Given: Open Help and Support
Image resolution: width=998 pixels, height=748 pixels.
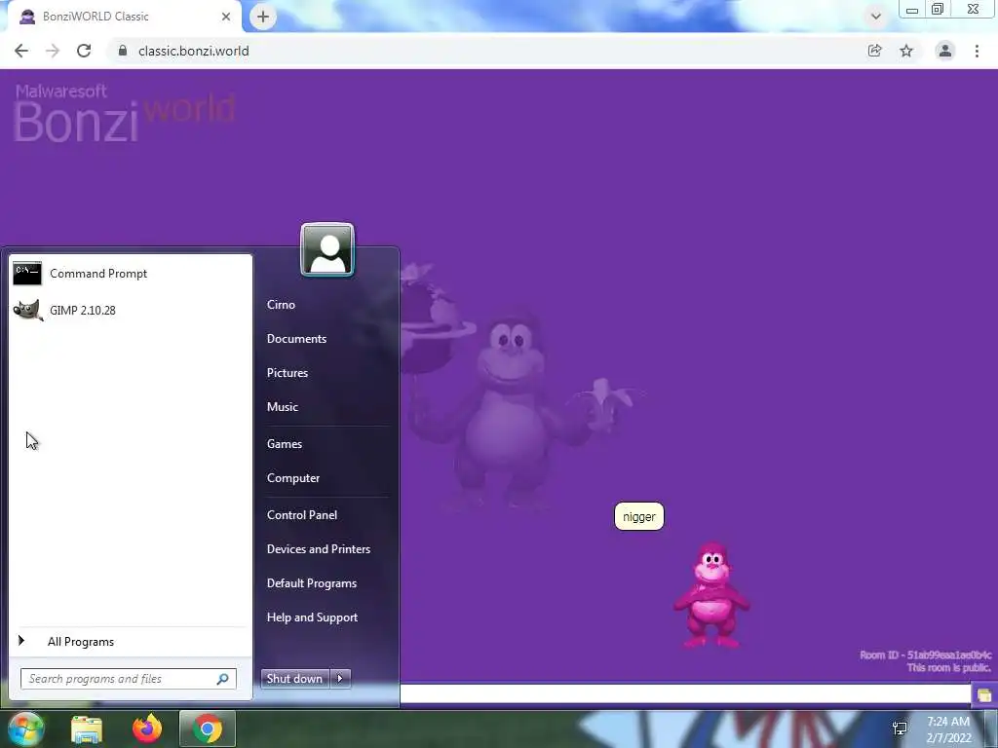Looking at the screenshot, I should click(312, 617).
